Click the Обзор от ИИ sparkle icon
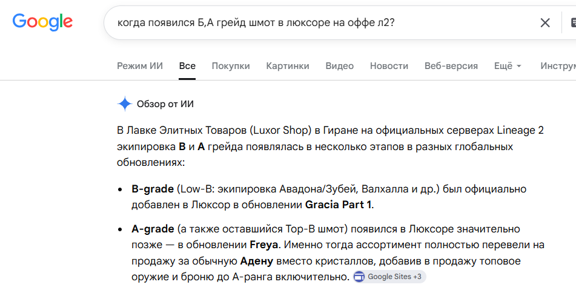 tap(125, 104)
